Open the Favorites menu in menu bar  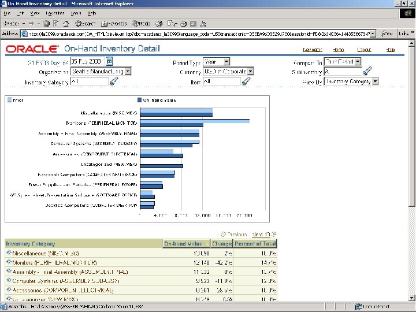pos(55,12)
